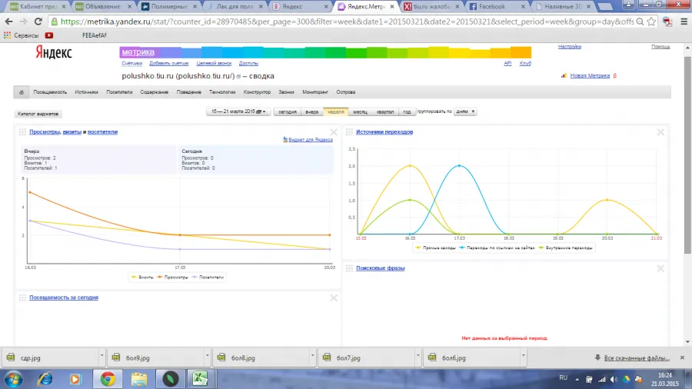This screenshot has width=692, height=389.
Task: Open Виджет для Яндекса link
Action: (x=311, y=140)
